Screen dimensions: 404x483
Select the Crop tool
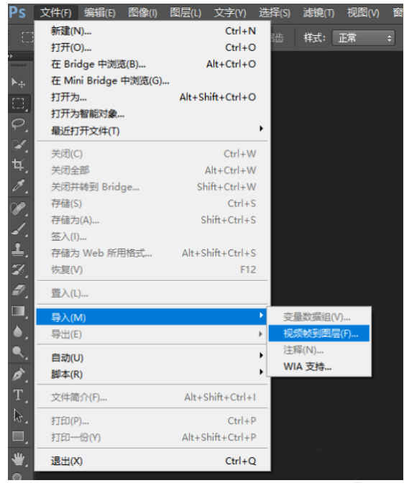pyautogui.click(x=18, y=165)
